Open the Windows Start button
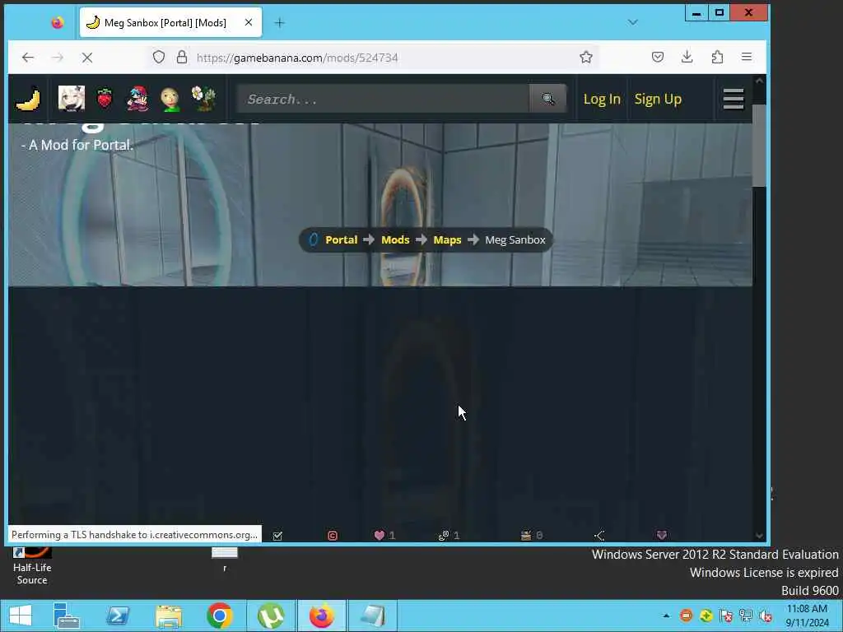This screenshot has height=632, width=843. click(21, 616)
